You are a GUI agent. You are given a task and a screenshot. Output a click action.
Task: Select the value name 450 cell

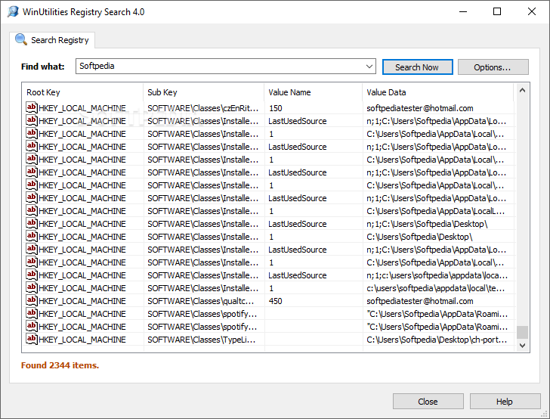click(x=276, y=301)
